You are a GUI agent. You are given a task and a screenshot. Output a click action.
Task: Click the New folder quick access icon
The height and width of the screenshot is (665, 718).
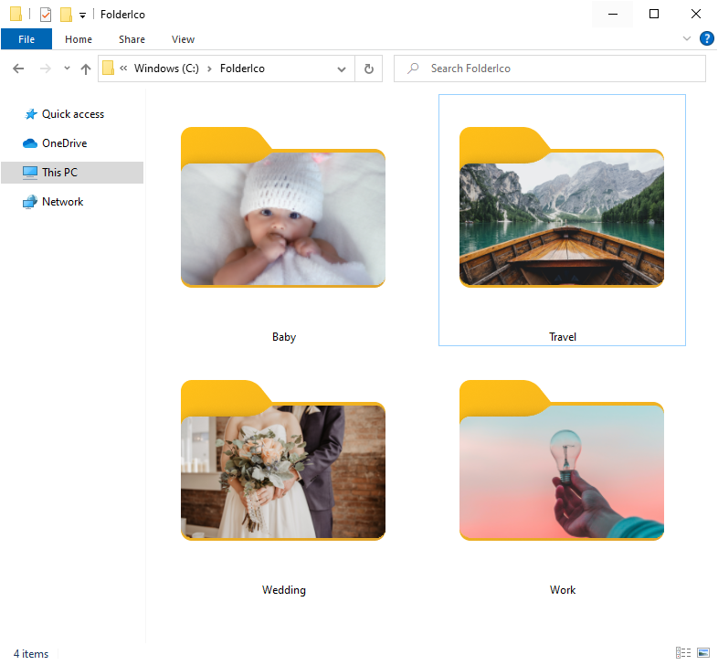66,15
